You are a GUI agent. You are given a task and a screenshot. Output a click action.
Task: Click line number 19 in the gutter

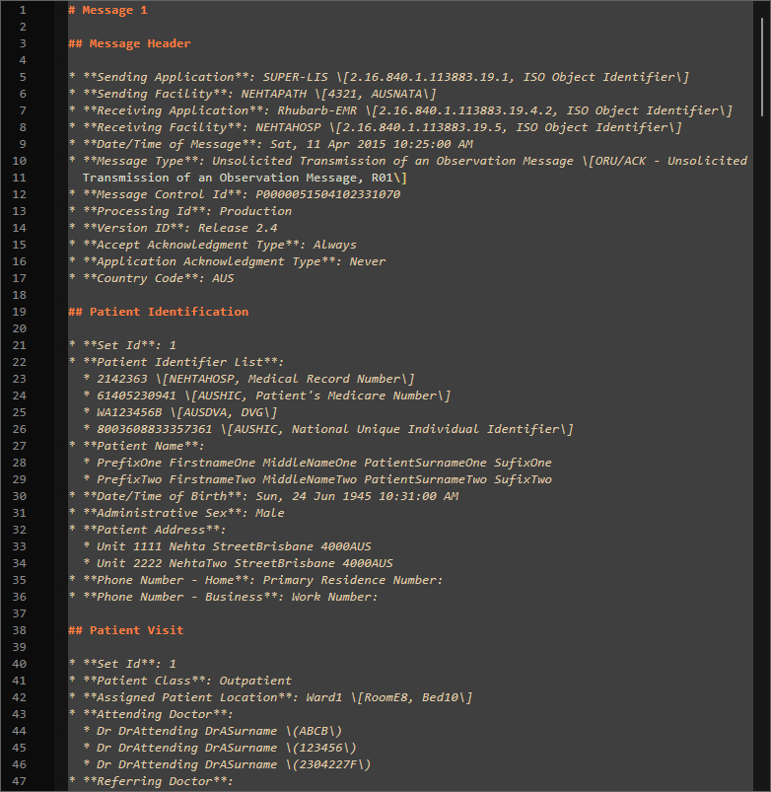[x=19, y=312]
